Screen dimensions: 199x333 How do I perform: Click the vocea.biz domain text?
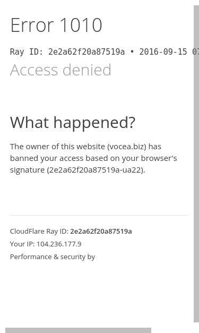pos(127,147)
